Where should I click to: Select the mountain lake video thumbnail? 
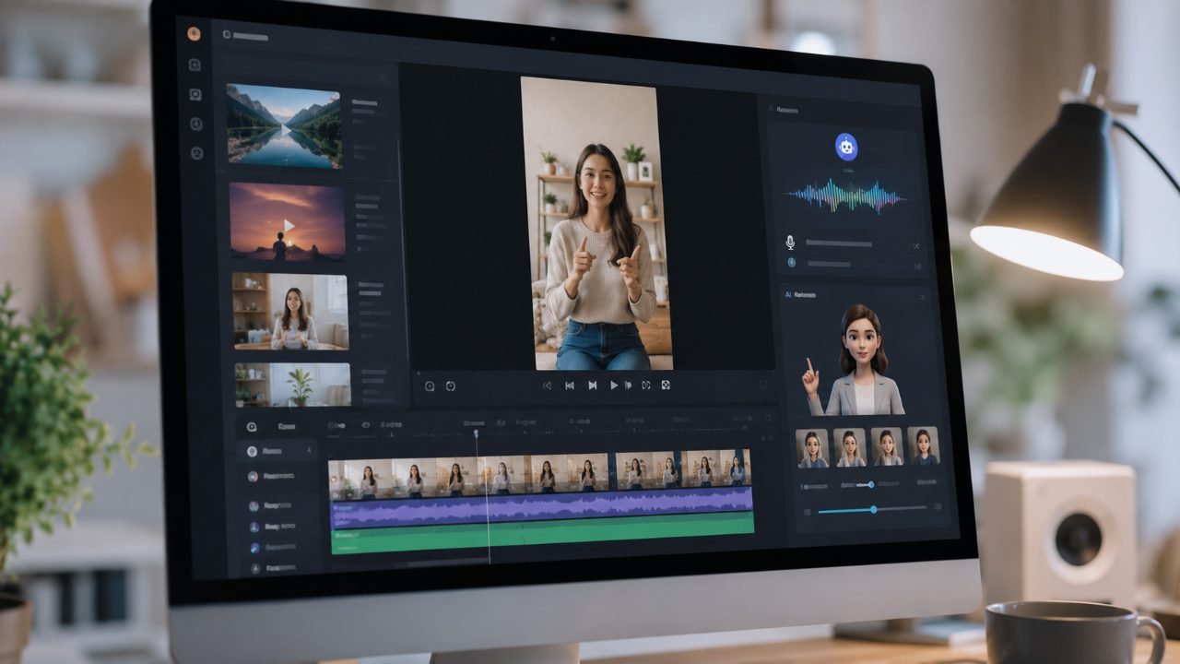pyautogui.click(x=285, y=126)
